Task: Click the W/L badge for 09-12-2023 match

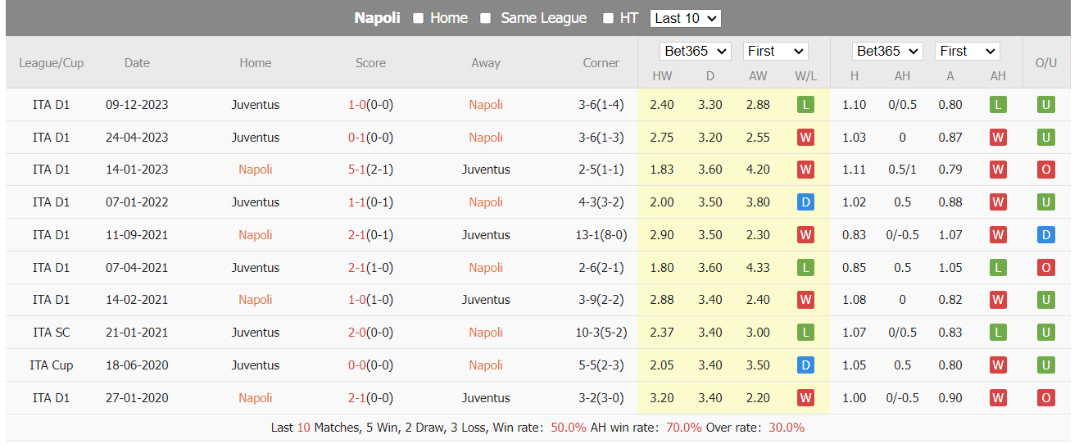Action: [x=805, y=105]
